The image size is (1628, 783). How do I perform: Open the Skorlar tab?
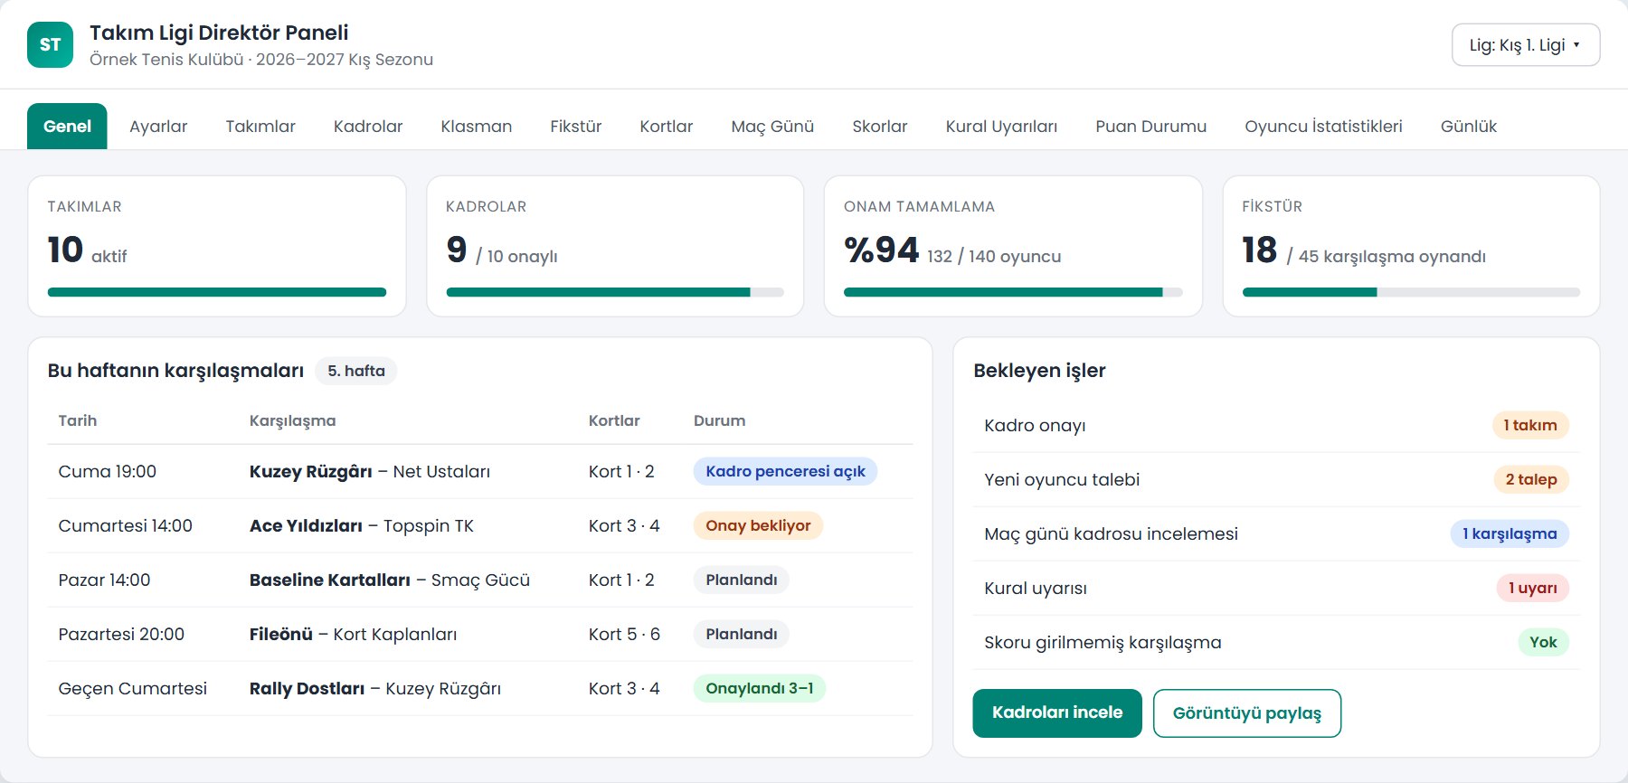(x=880, y=127)
